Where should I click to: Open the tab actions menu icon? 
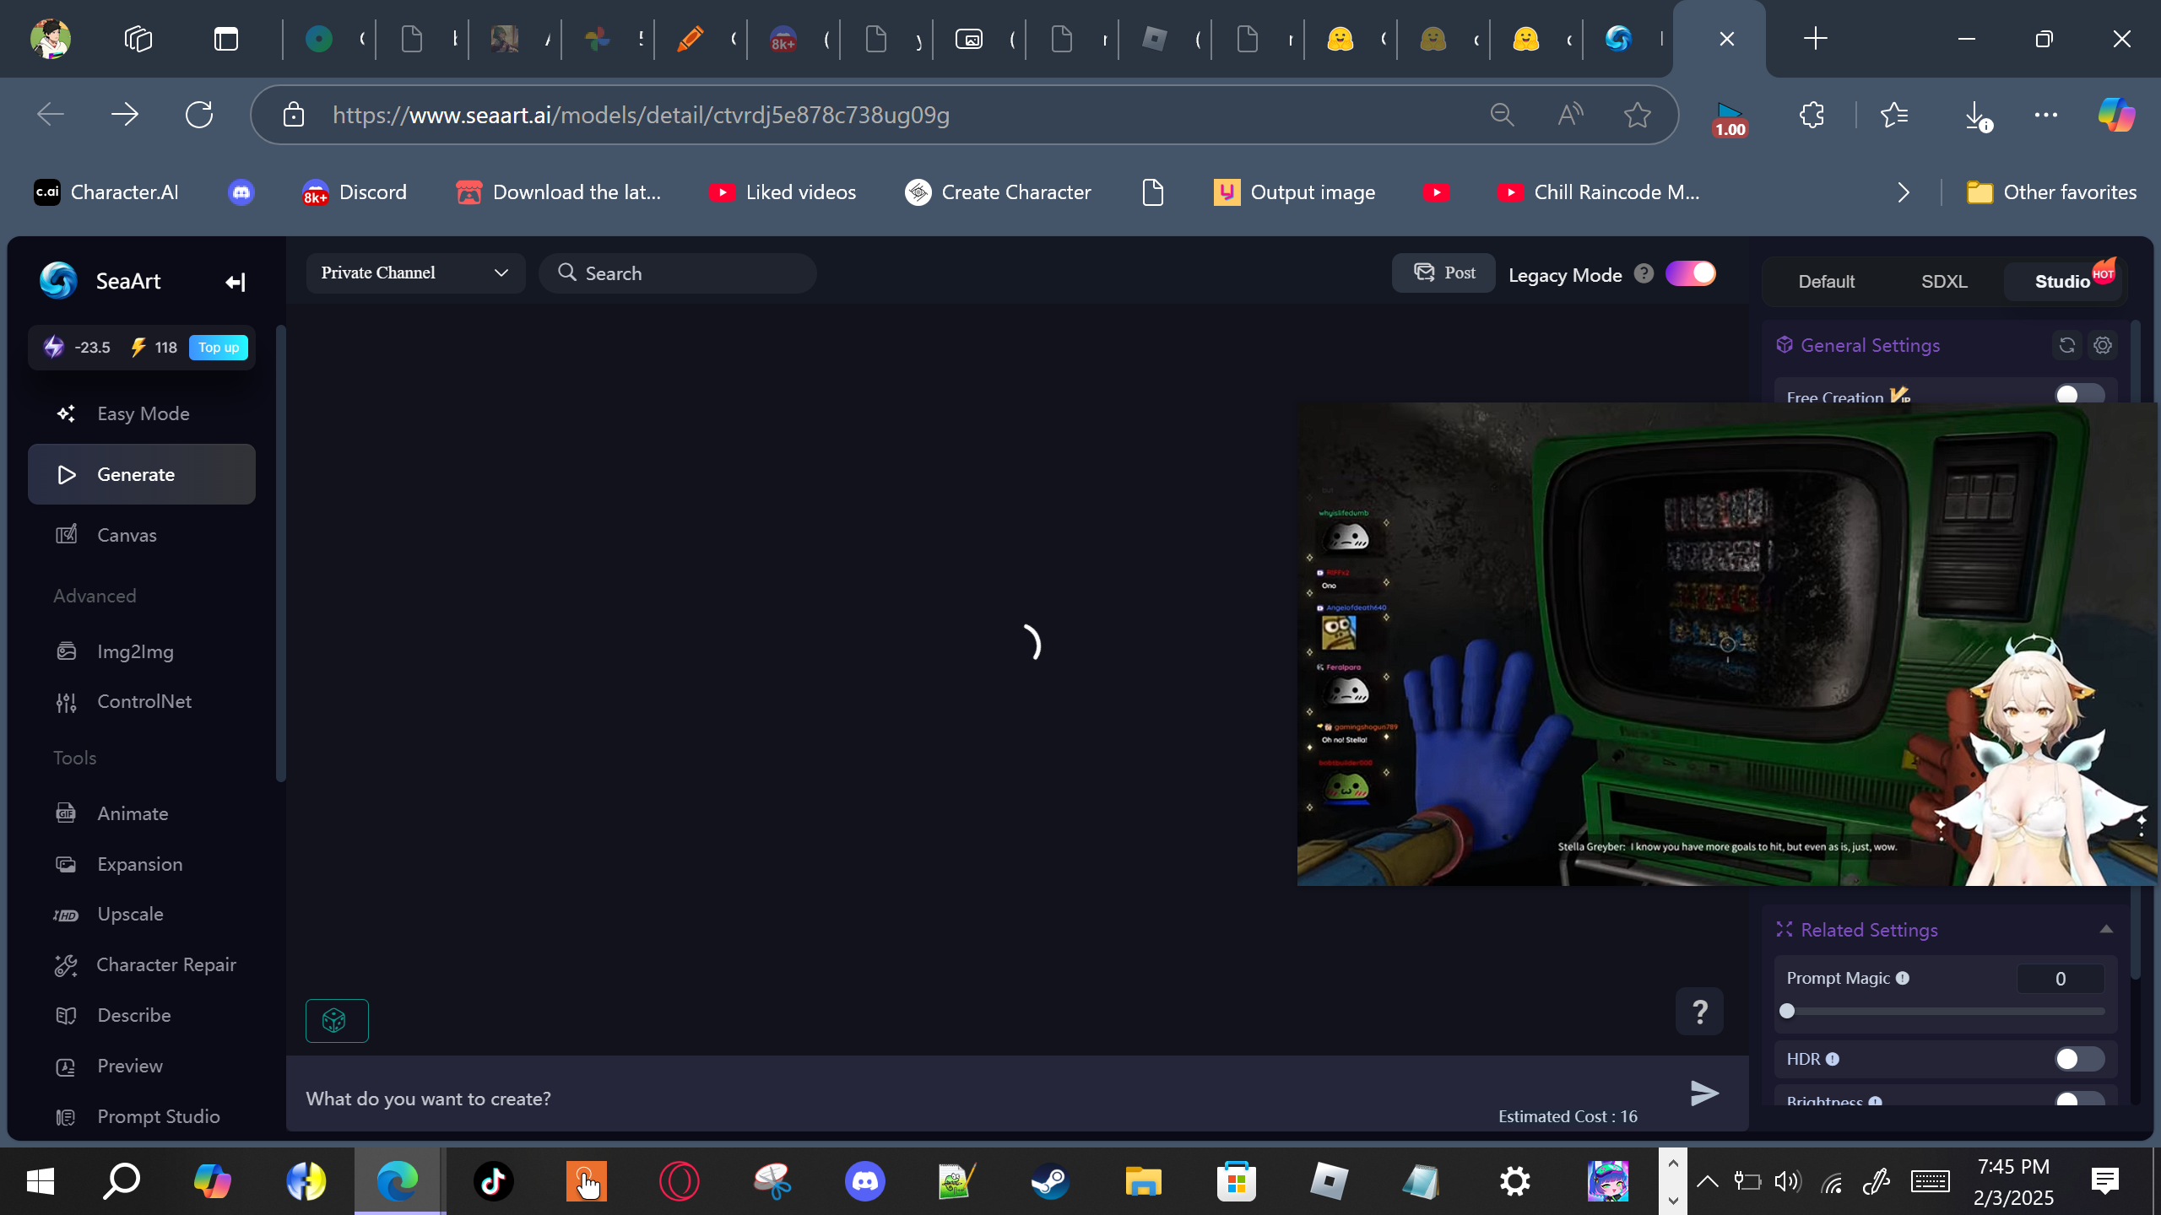[226, 39]
